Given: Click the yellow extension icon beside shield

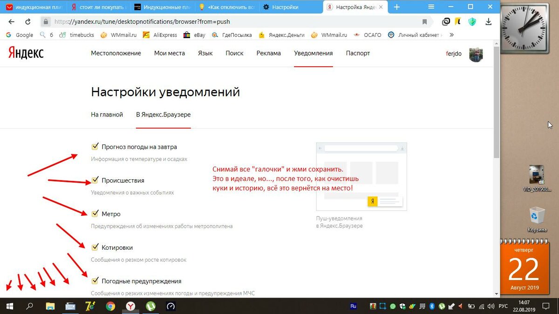Looking at the screenshot, I should pyautogui.click(x=458, y=21).
